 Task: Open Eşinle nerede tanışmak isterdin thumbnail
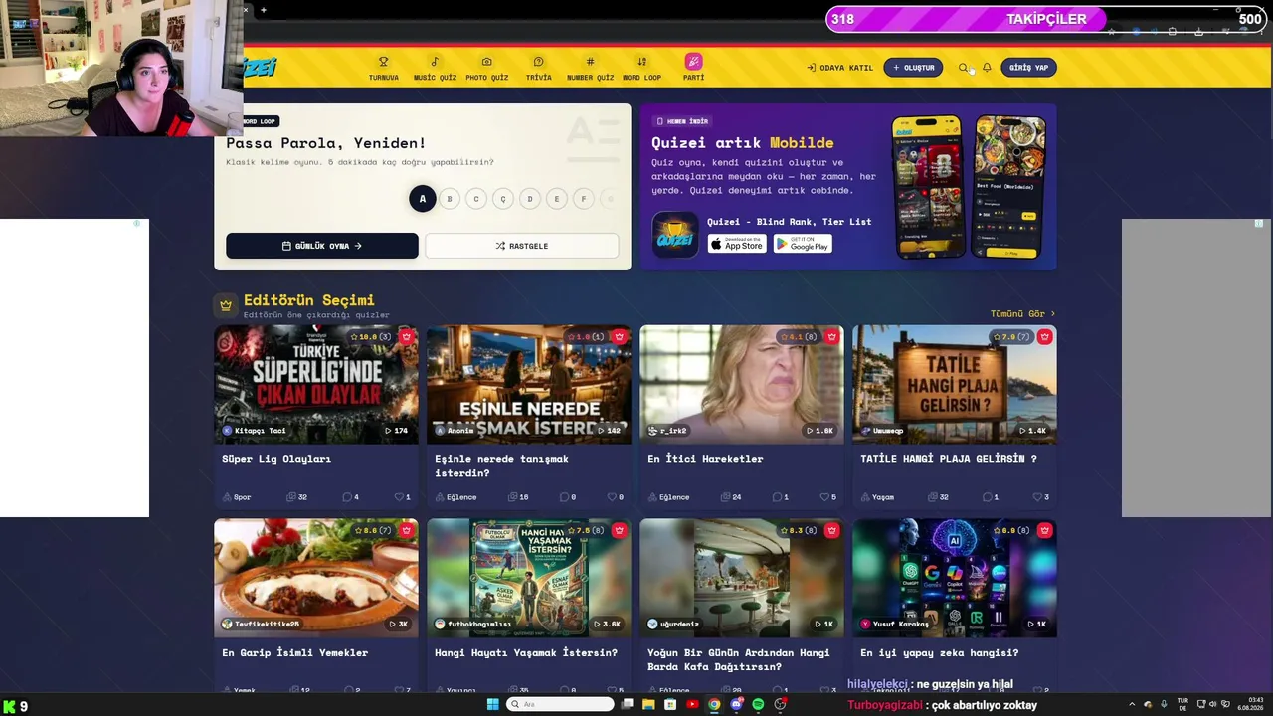(529, 385)
